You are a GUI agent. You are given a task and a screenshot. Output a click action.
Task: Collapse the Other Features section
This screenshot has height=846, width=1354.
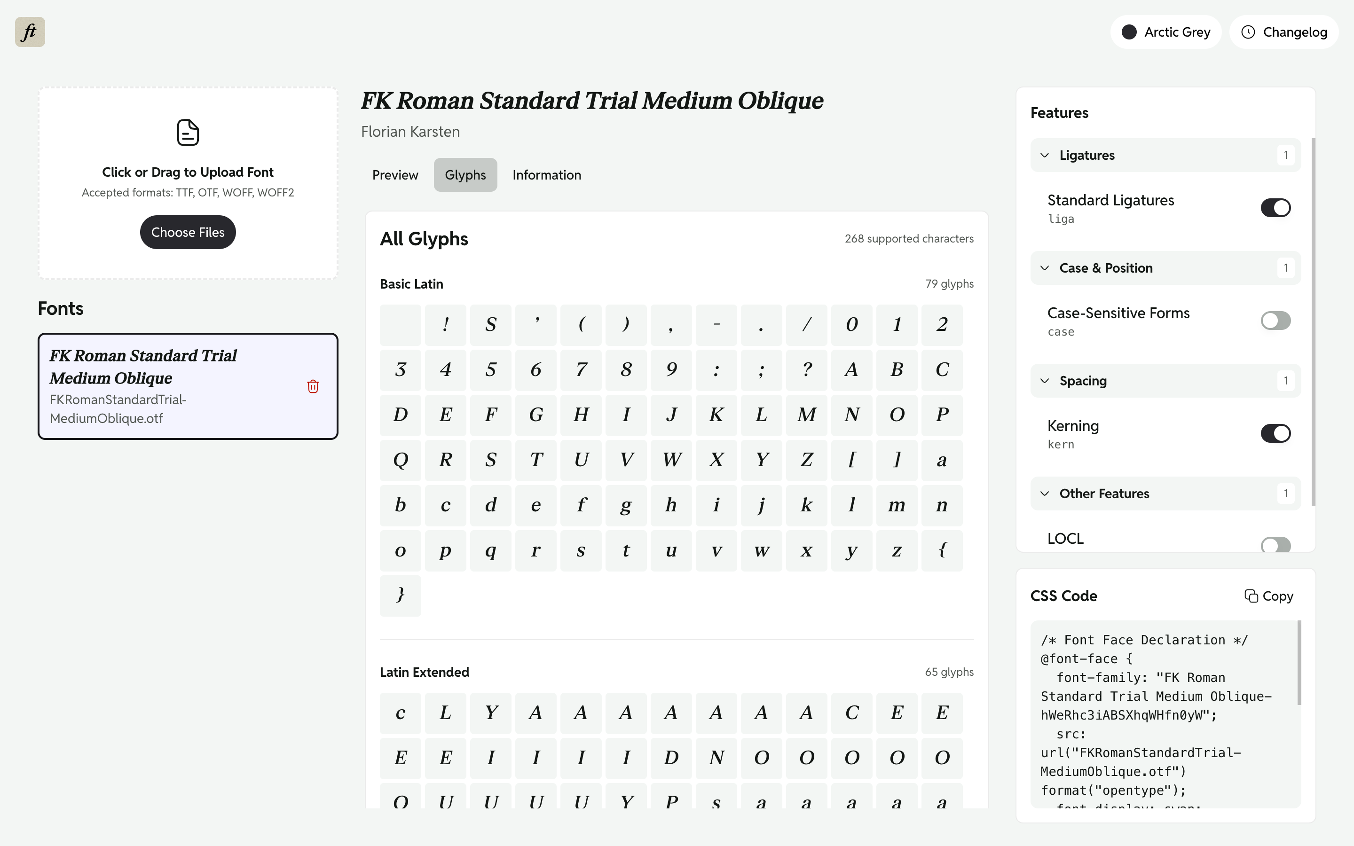point(1045,493)
